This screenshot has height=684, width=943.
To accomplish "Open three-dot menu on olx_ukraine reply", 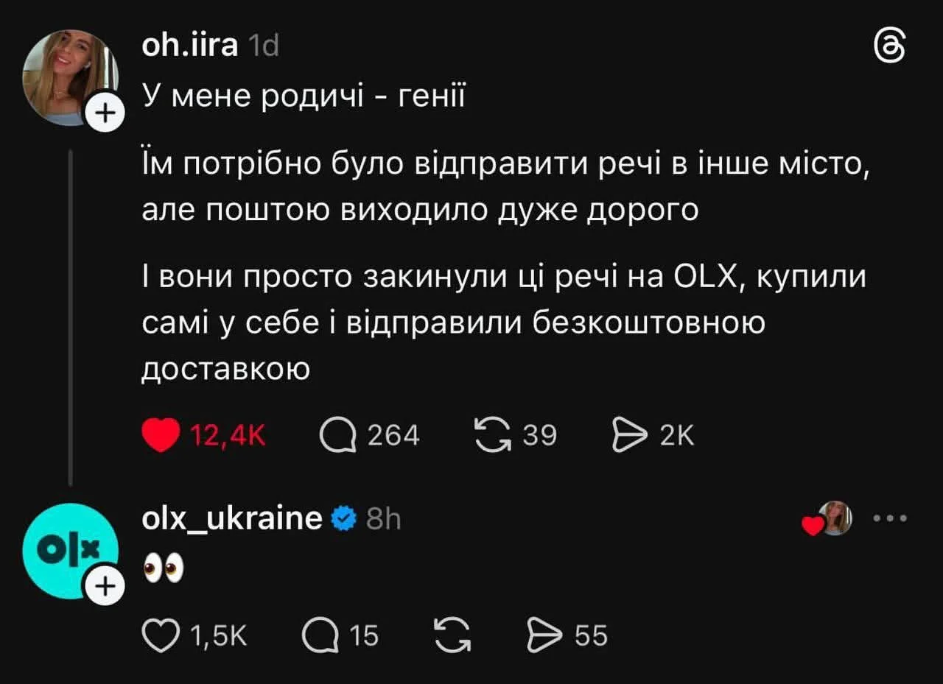I will coord(889,518).
